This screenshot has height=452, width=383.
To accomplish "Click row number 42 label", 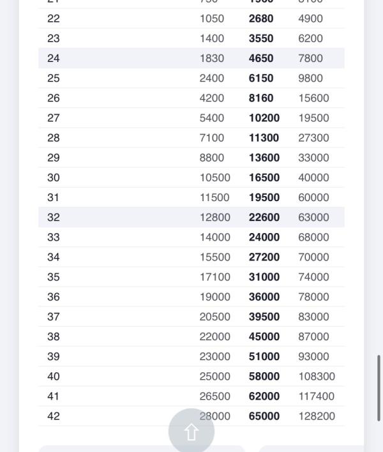I will 54,416.
